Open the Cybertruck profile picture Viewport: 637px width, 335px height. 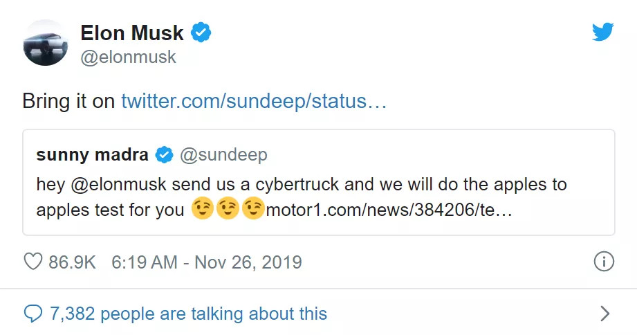pyautogui.click(x=46, y=43)
